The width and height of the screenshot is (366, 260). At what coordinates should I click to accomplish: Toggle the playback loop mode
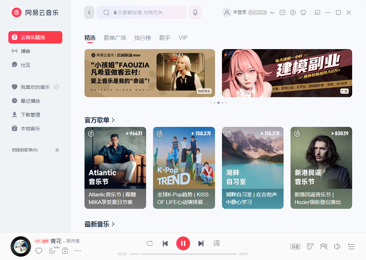click(x=150, y=243)
